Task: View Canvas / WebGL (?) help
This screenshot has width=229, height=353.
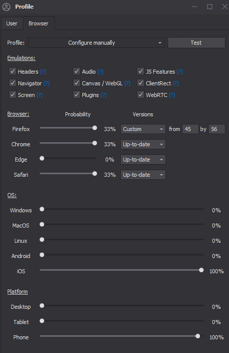Action: tap(127, 83)
